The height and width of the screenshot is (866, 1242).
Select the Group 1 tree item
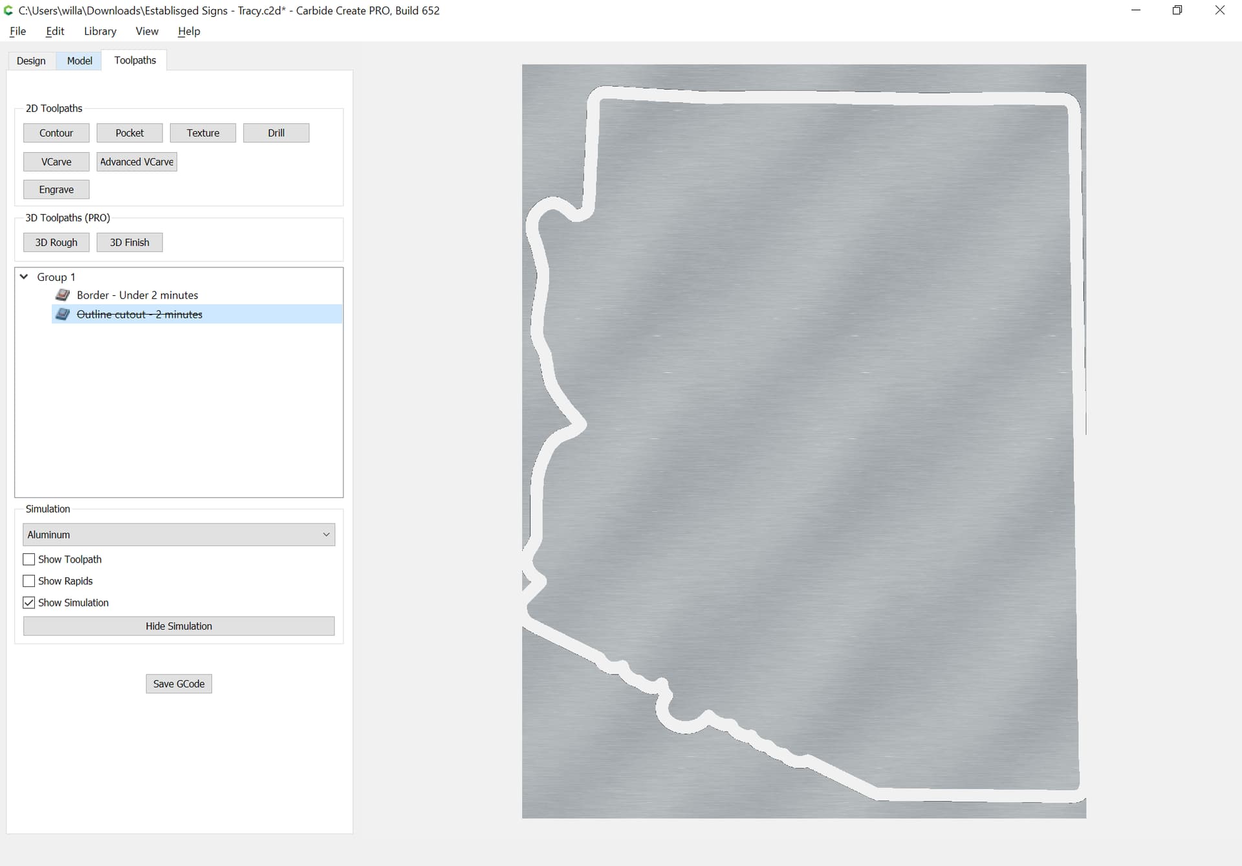[56, 277]
